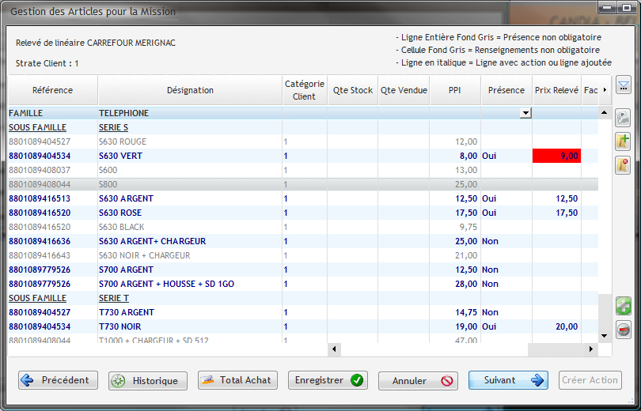Go to the next step with Suivant
The height and width of the screenshot is (411, 641).
point(508,380)
